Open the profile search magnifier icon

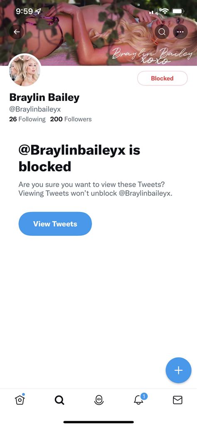coord(162,32)
